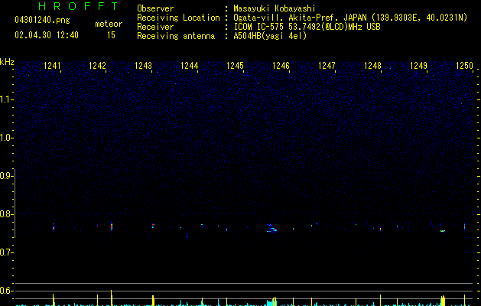Click the kHz axis unit label

pyautogui.click(x=7, y=62)
